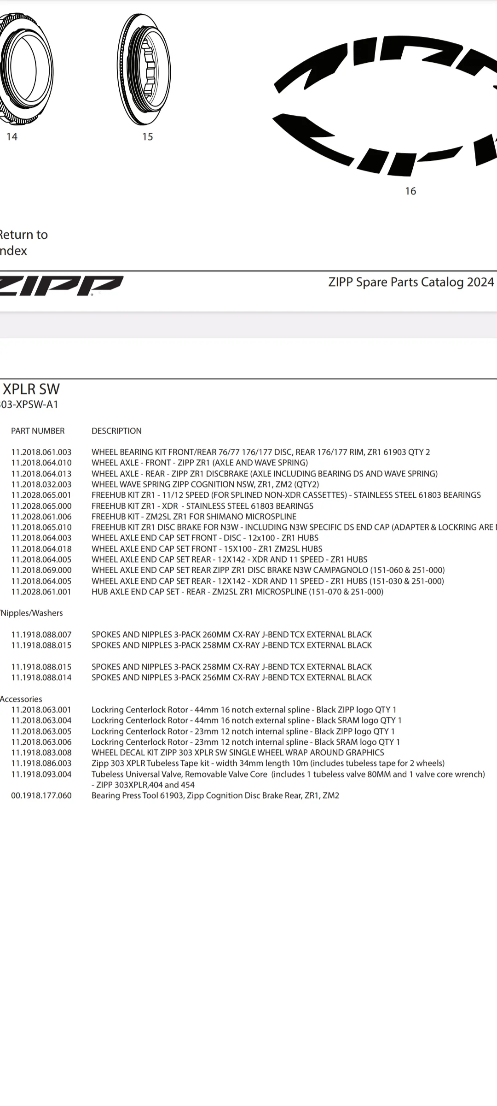Viewport: 497px width, 1106px height.
Task: Select part number 11.2018.064.010
Action: [41, 463]
